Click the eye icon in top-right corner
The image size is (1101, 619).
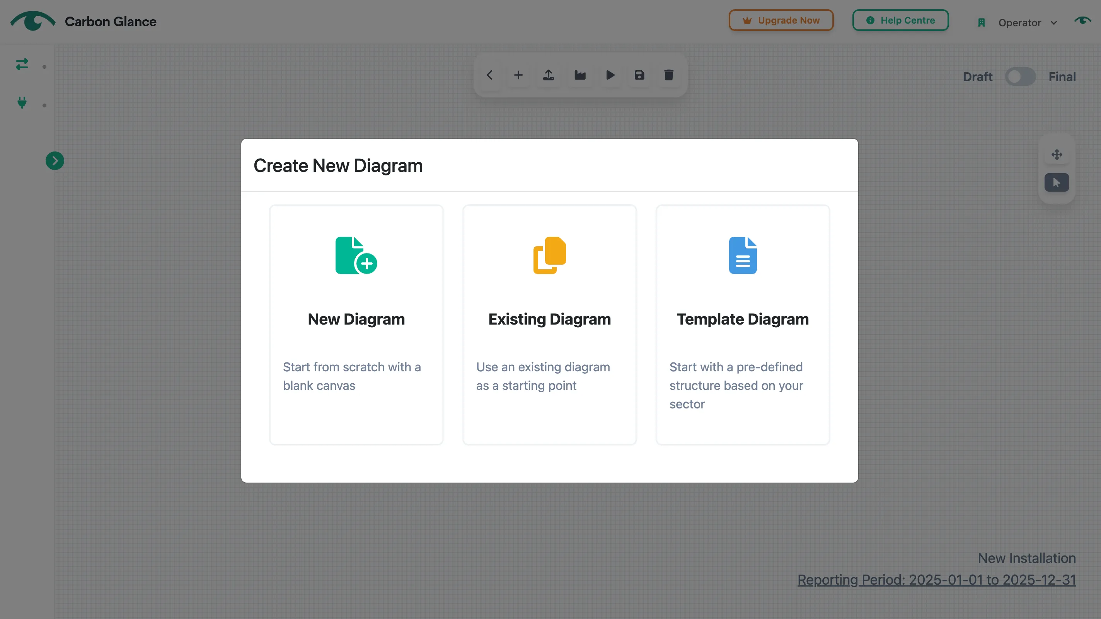1082,20
